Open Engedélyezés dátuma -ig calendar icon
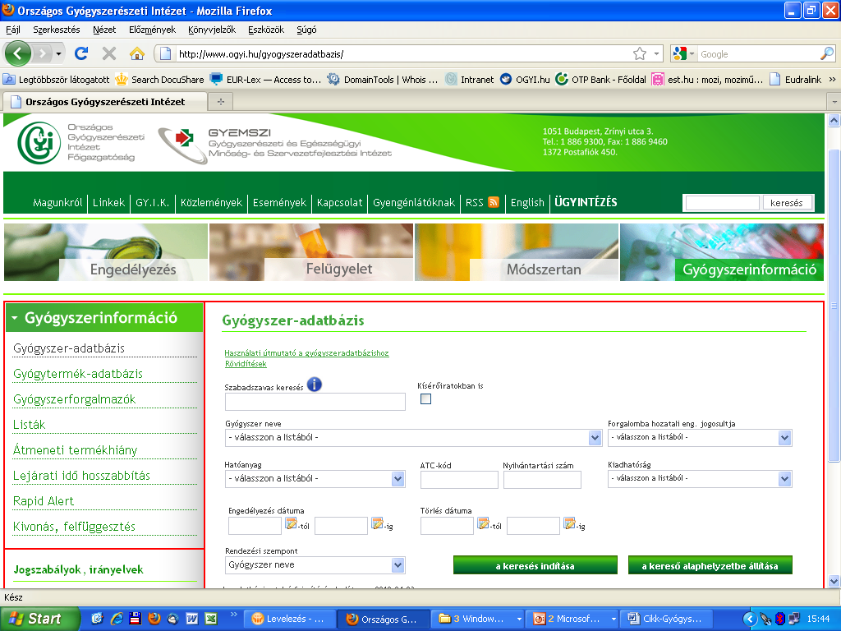This screenshot has width=841, height=631. click(x=377, y=523)
